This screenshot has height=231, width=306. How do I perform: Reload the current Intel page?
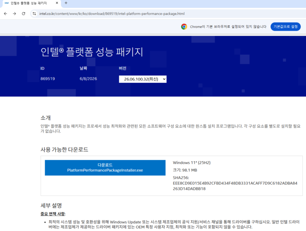[x=23, y=14]
